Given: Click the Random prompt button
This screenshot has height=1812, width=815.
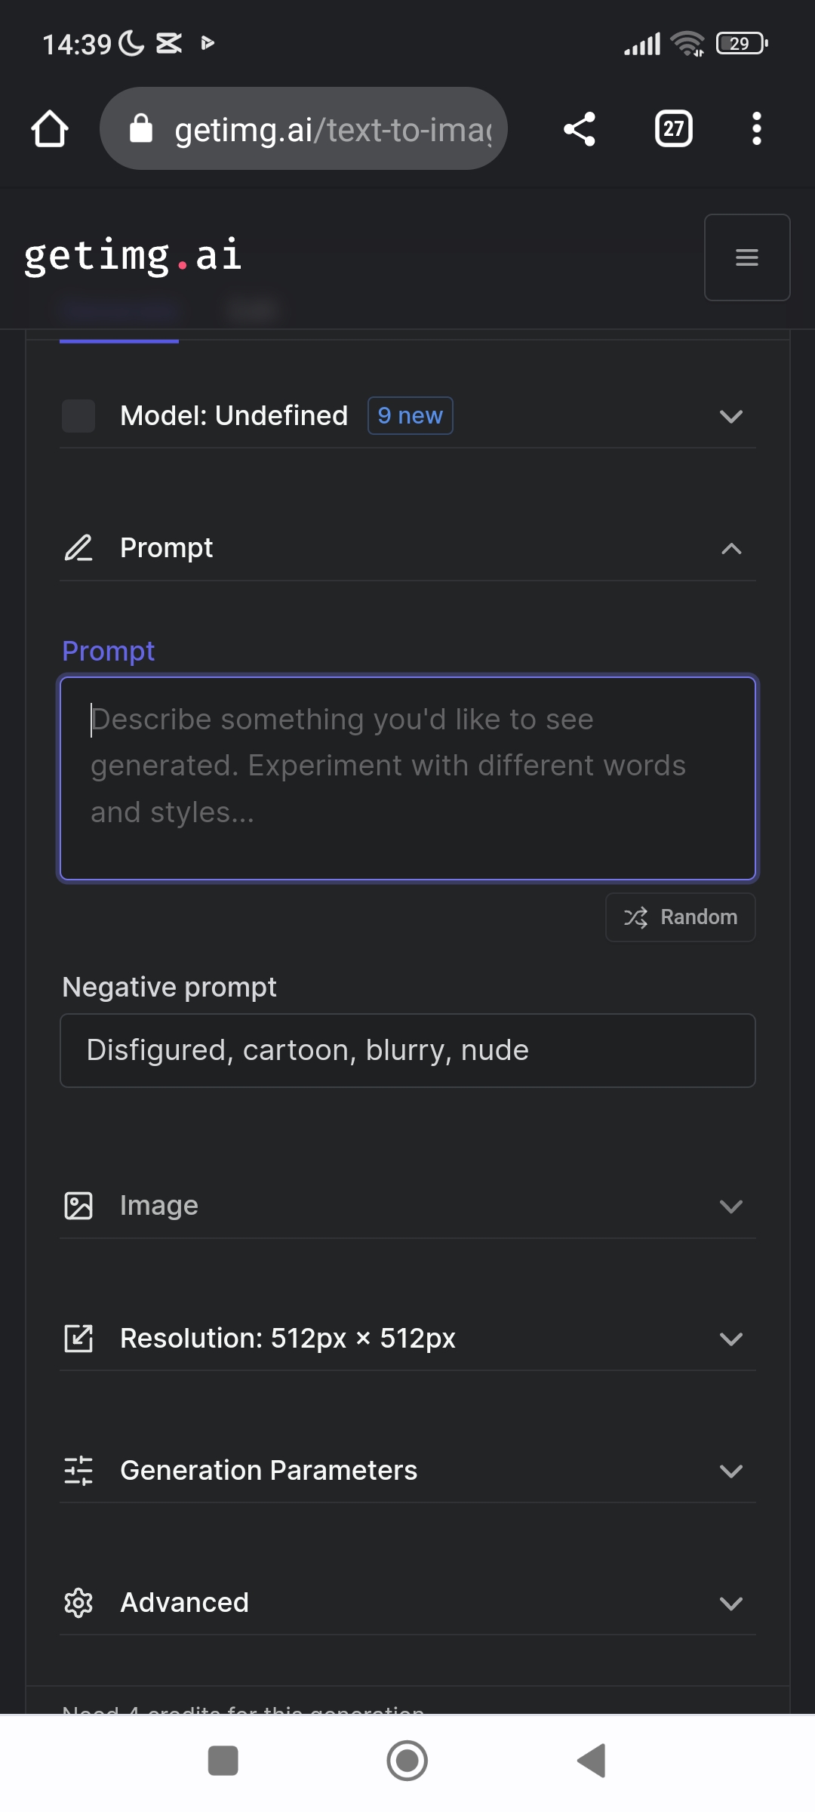Looking at the screenshot, I should (x=680, y=917).
